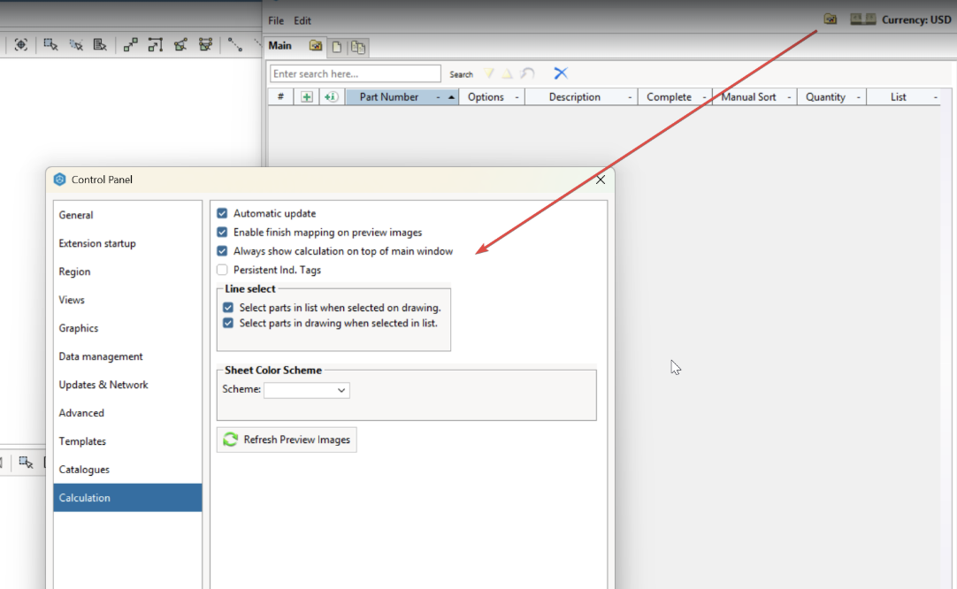Select the rectangle selection cursor tool
The width and height of the screenshot is (957, 589).
[50, 44]
